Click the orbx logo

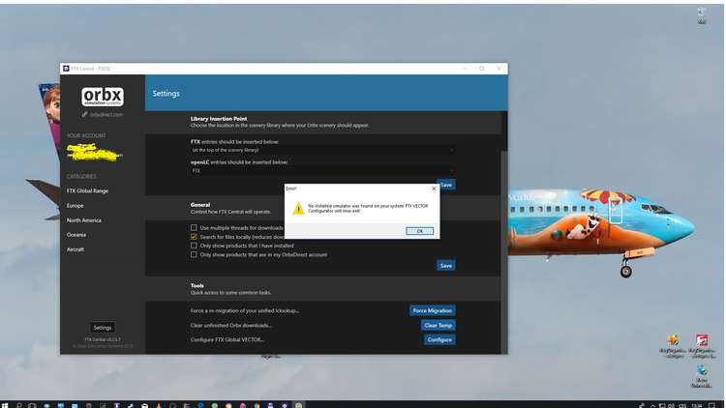click(x=103, y=97)
